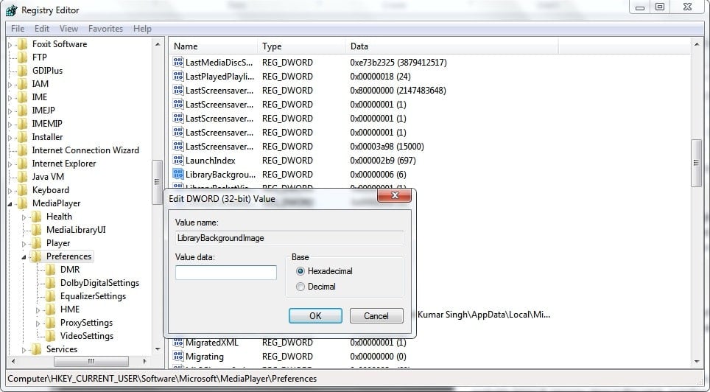Select the VideoSettings subkey
The height and width of the screenshot is (392, 710).
pyautogui.click(x=86, y=336)
